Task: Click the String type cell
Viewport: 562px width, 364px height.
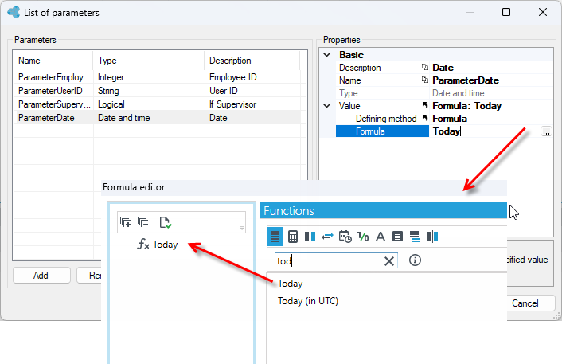Action: tap(108, 91)
